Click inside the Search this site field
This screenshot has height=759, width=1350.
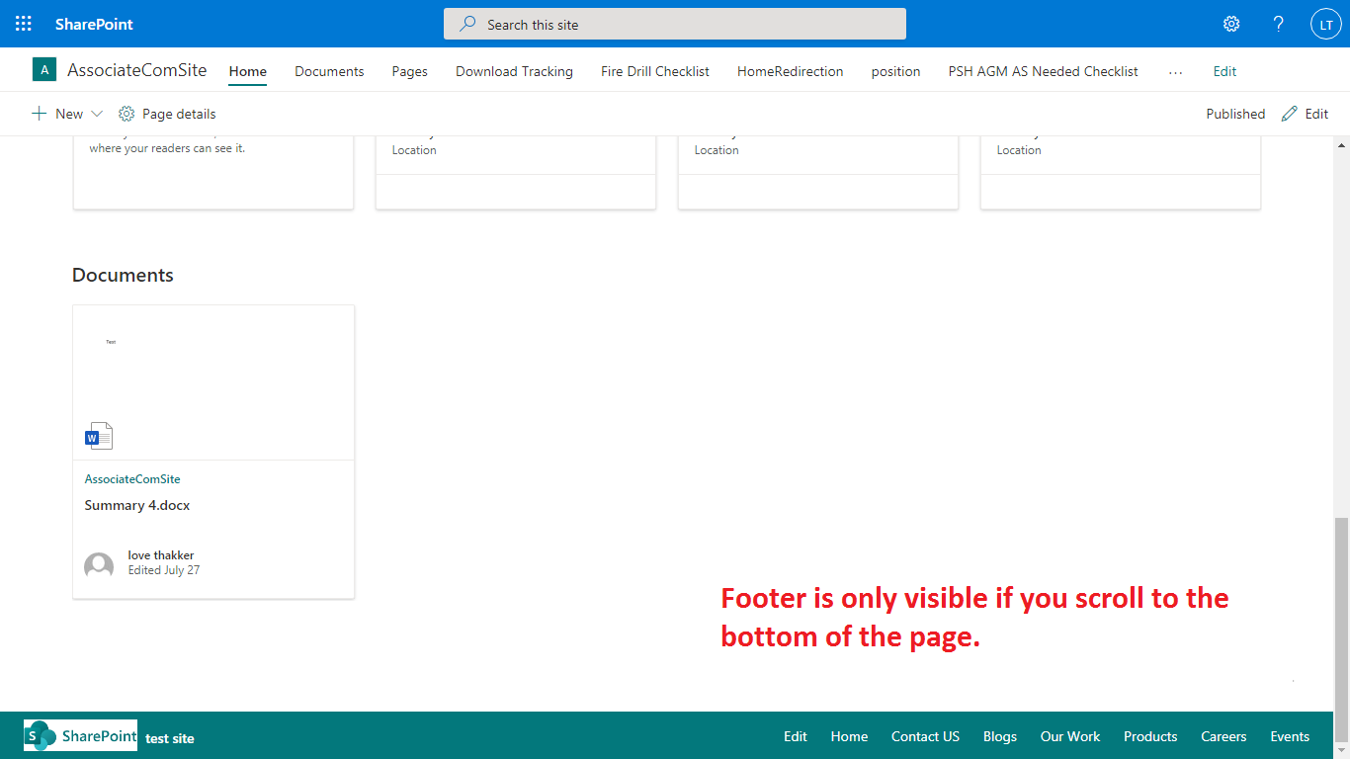(675, 23)
